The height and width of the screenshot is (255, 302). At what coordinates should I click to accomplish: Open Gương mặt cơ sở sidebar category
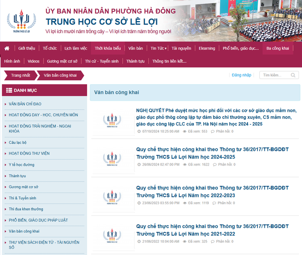[x=23, y=187]
